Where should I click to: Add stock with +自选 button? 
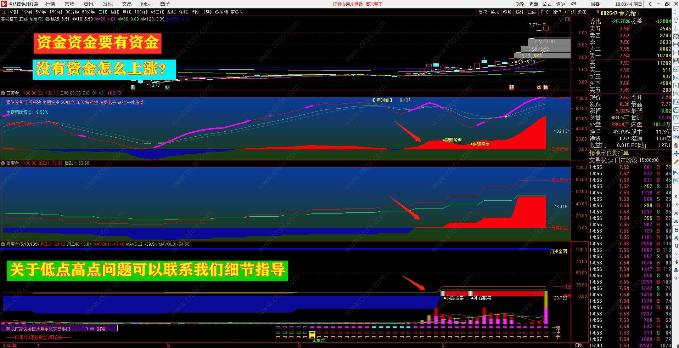(570, 12)
